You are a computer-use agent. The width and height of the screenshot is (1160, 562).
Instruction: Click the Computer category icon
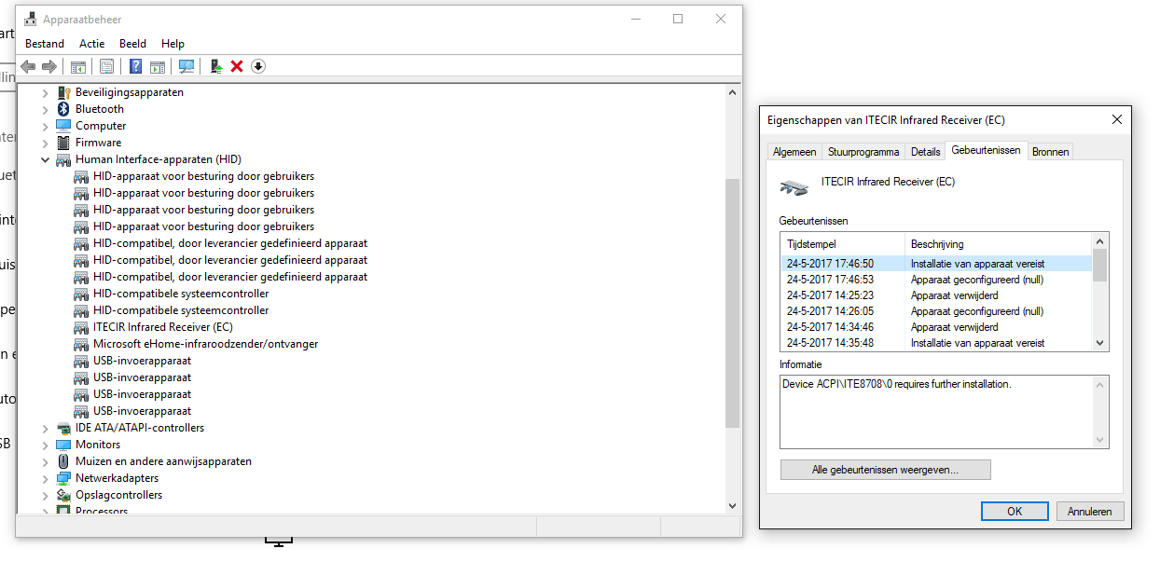coord(63,126)
